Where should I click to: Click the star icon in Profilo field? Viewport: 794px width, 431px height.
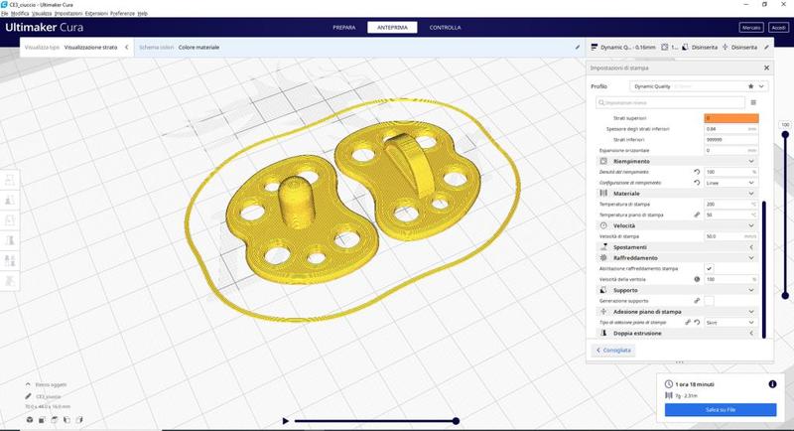[x=750, y=86]
